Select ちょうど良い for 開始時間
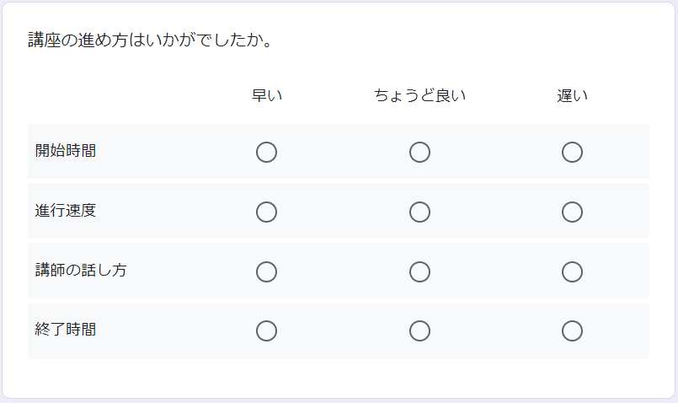 (419, 152)
